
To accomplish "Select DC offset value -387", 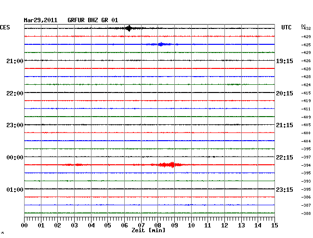I will click(x=306, y=205).
